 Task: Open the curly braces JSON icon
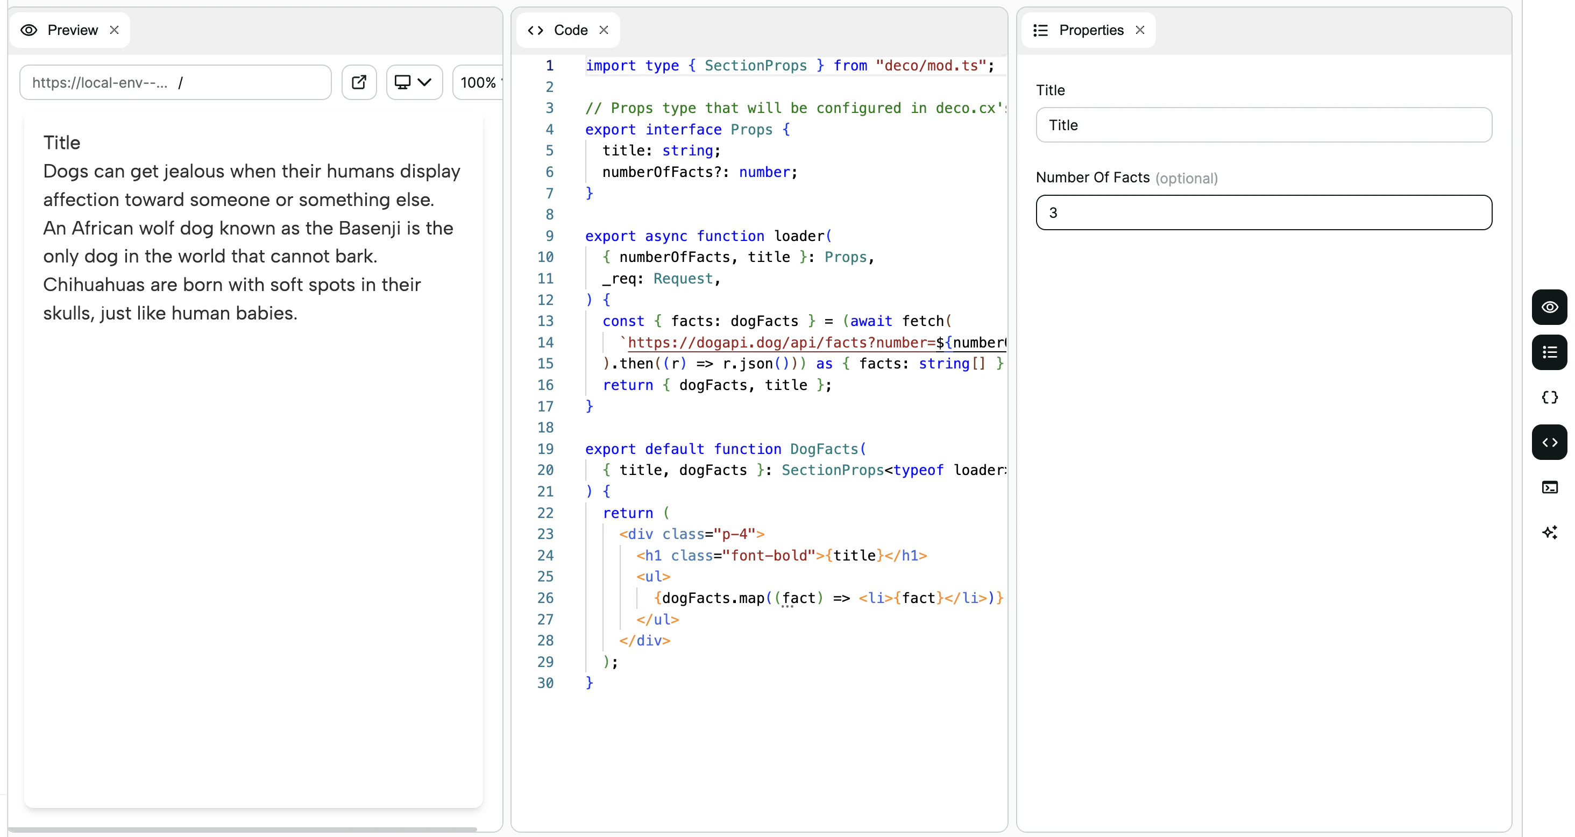(1549, 397)
